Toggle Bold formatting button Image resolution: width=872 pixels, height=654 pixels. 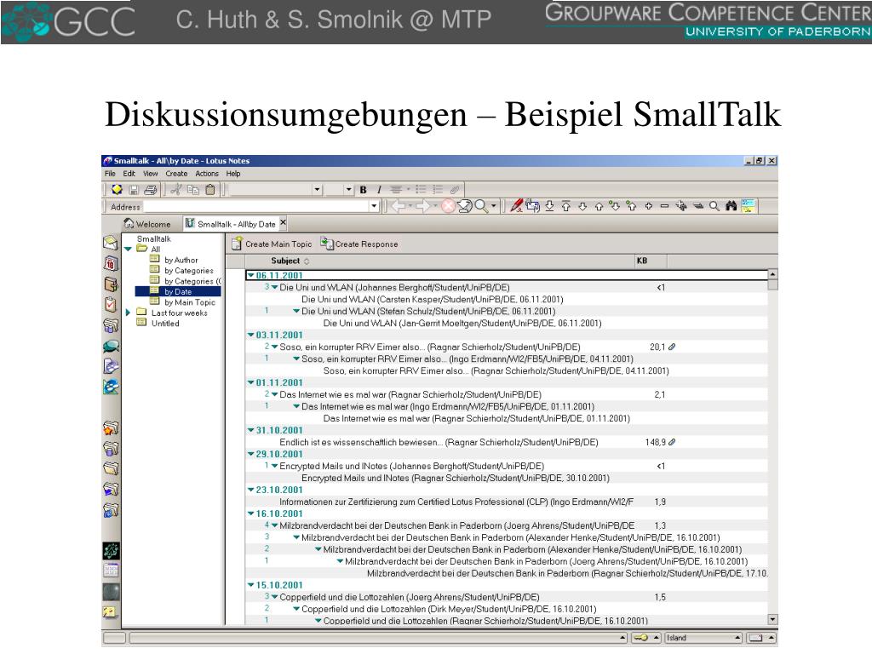tap(363, 190)
